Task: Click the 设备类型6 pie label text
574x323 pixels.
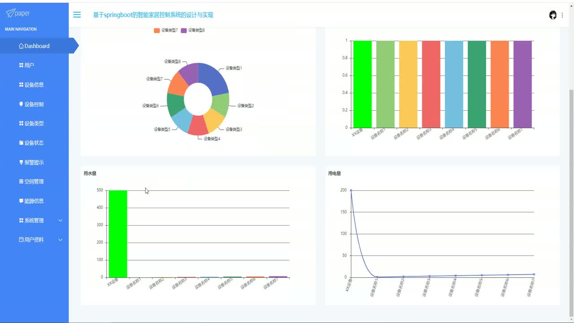Action: click(150, 106)
